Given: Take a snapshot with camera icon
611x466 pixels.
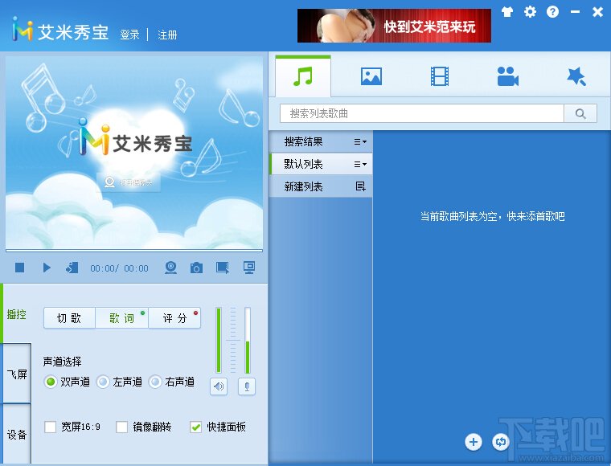Looking at the screenshot, I should tap(196, 268).
